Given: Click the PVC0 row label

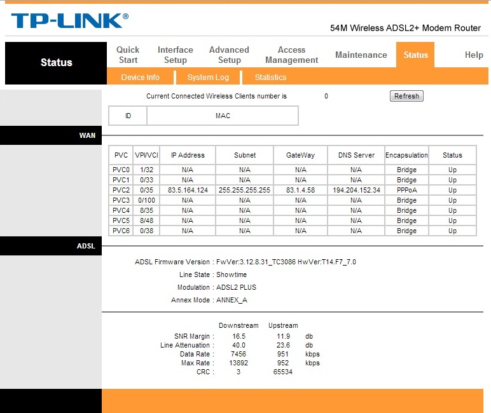Looking at the screenshot, I should tap(121, 170).
